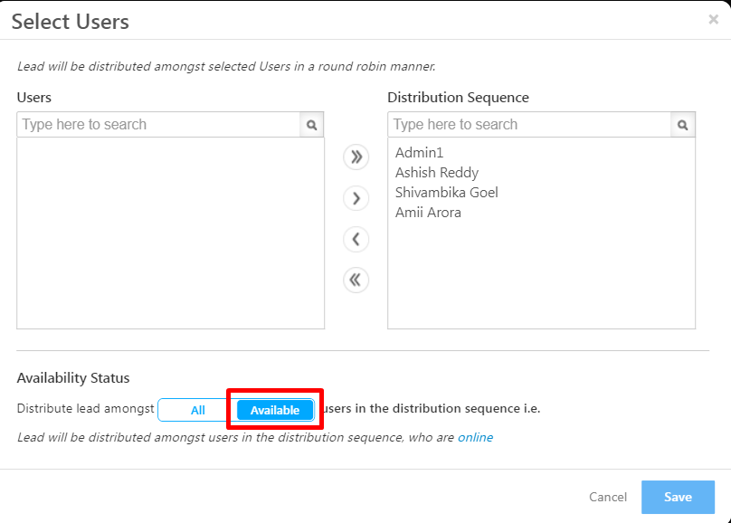
Task: Close the Select Users dialog
Action: pyautogui.click(x=713, y=19)
